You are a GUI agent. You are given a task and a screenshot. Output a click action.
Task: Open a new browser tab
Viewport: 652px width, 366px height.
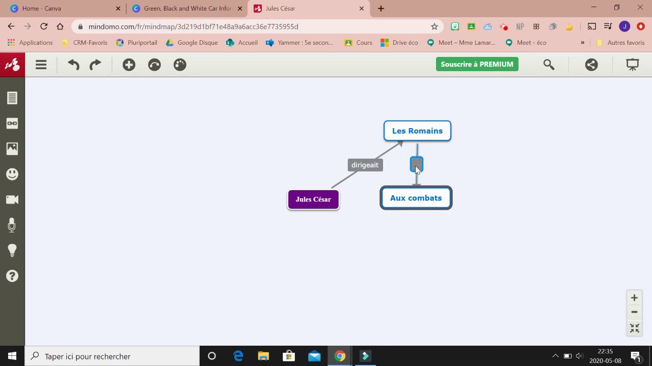[381, 8]
